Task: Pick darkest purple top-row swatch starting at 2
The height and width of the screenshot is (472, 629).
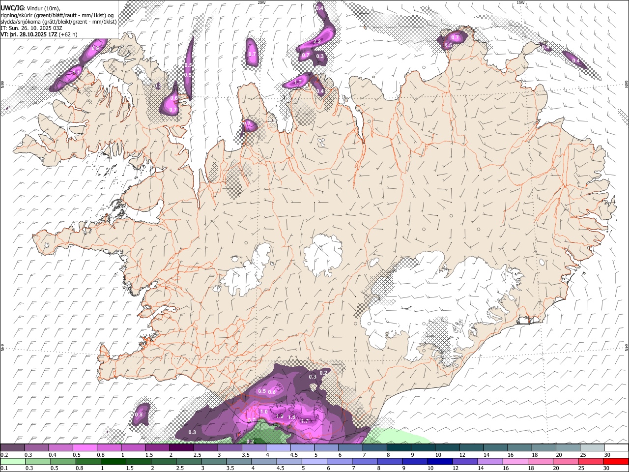Action: click(x=181, y=448)
